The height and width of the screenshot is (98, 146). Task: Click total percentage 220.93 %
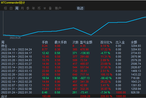106,96
